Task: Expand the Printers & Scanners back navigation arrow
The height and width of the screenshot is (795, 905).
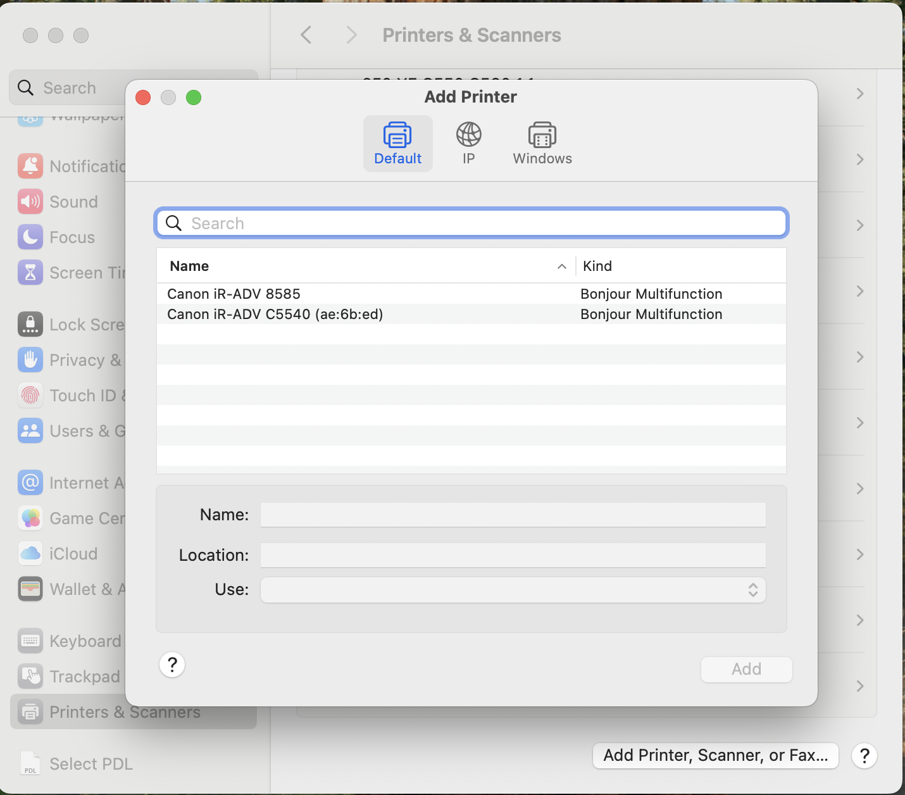Action: pos(306,35)
